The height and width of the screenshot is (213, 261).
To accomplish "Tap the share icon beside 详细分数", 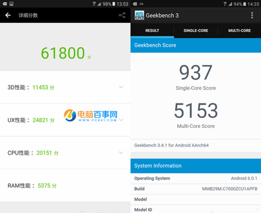I will pyautogui.click(x=122, y=15).
